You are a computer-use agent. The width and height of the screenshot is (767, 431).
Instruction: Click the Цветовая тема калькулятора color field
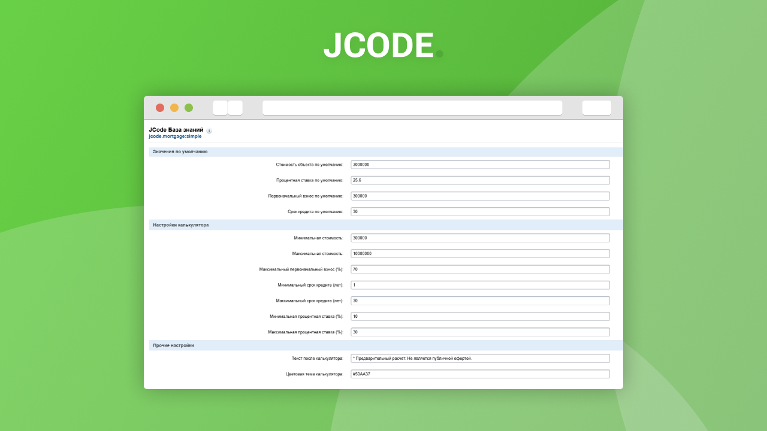pyautogui.click(x=480, y=374)
